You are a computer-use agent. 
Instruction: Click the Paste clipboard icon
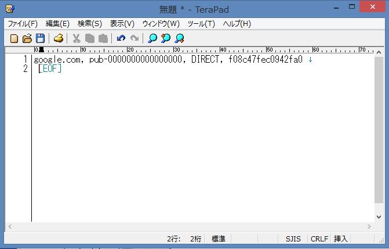coord(103,38)
